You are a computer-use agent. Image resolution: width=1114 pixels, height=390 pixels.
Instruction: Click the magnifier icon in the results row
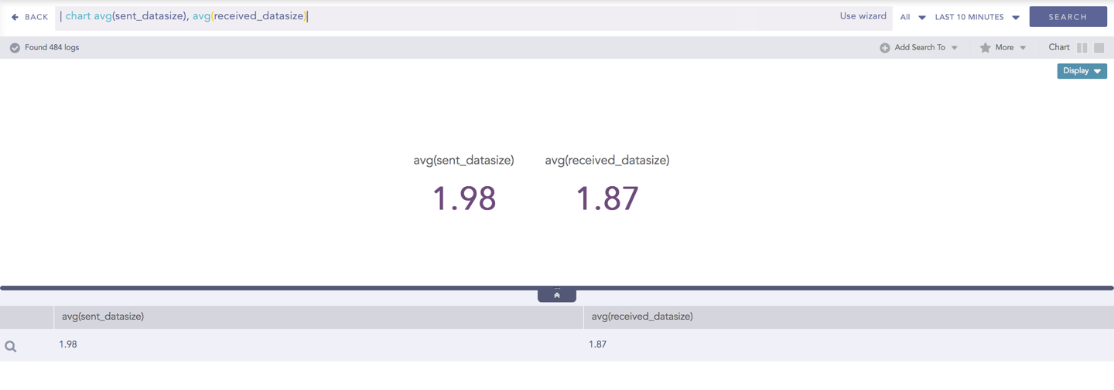[x=11, y=347]
